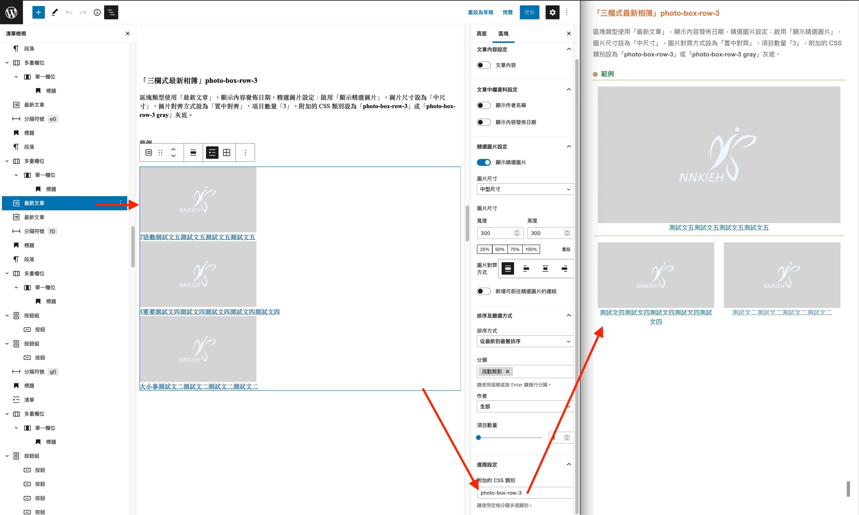The image size is (859, 515).
Task: Click the blue 更新 update button
Action: point(529,12)
